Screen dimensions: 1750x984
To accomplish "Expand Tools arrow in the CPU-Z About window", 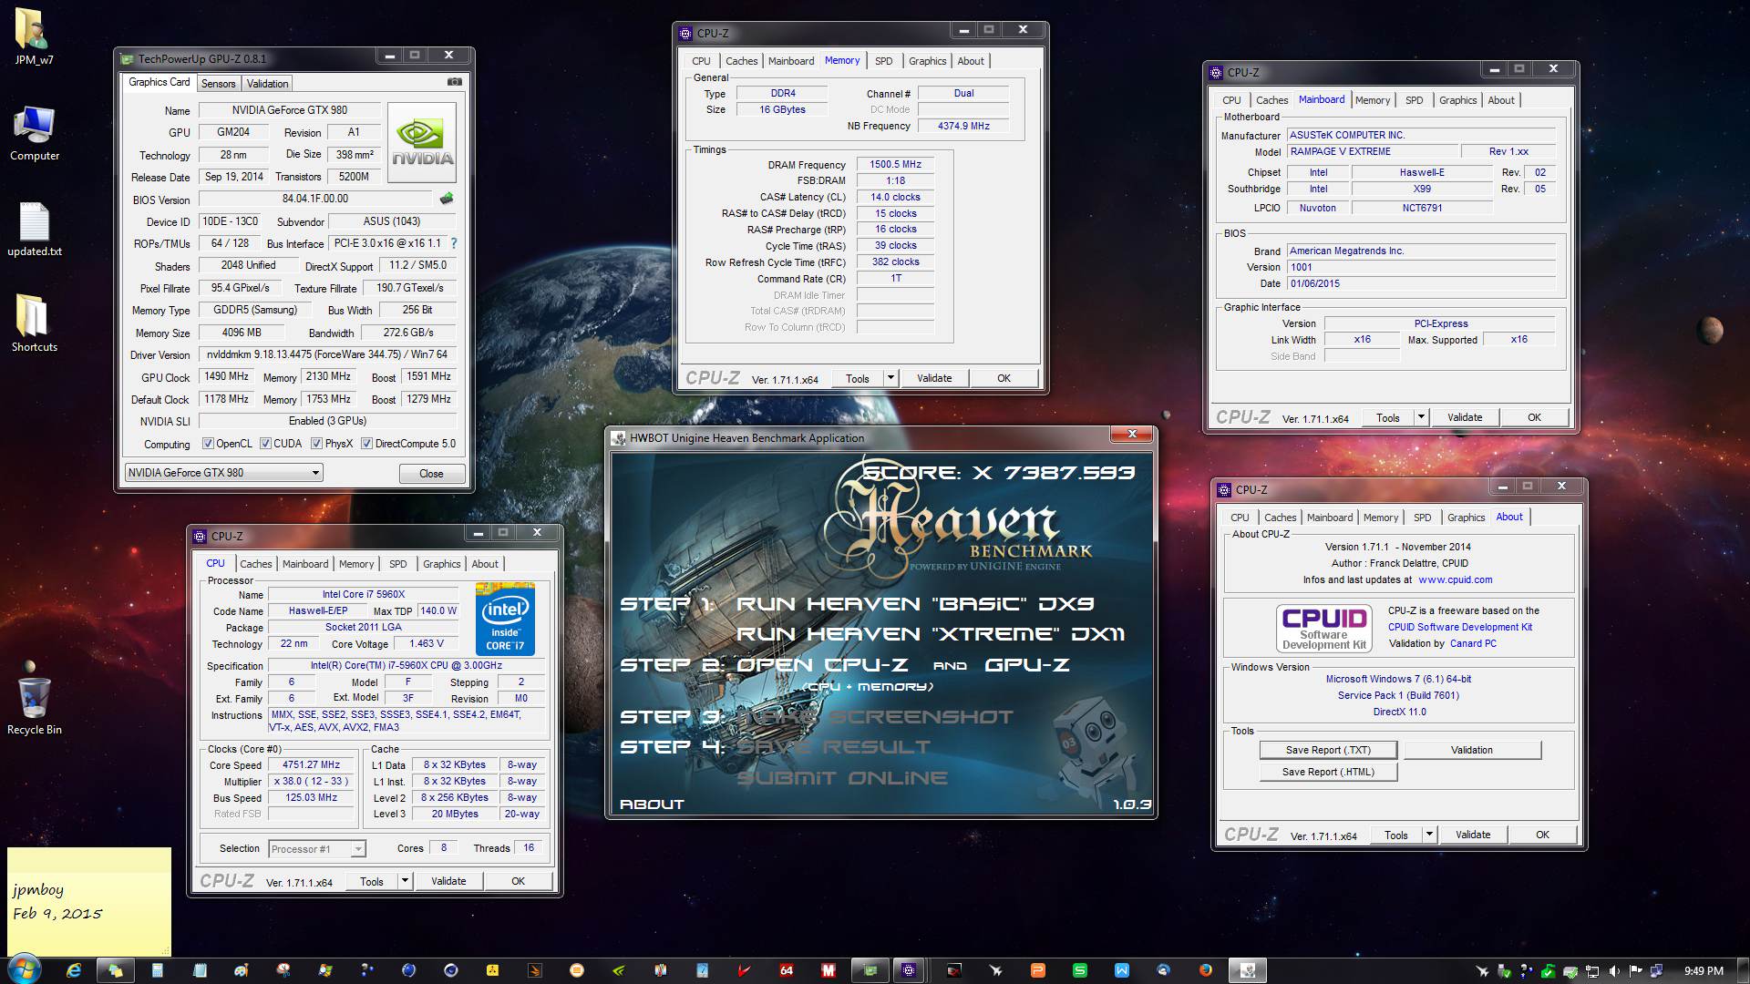I will [x=1429, y=835].
